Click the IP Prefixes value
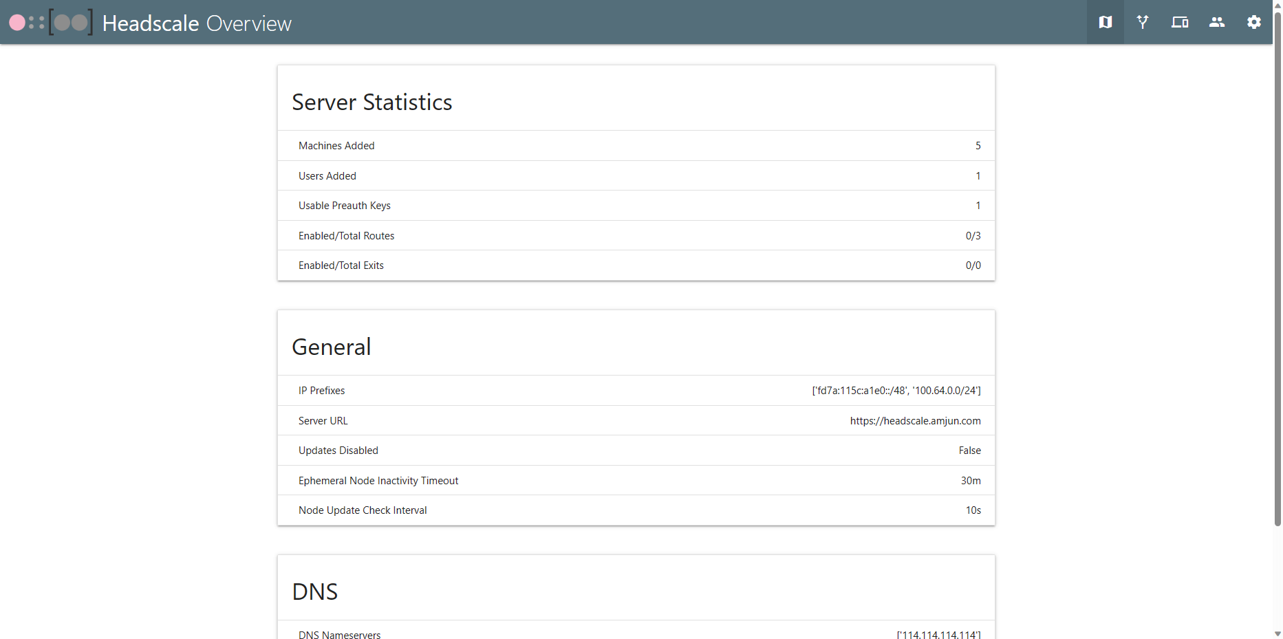 tap(896, 391)
